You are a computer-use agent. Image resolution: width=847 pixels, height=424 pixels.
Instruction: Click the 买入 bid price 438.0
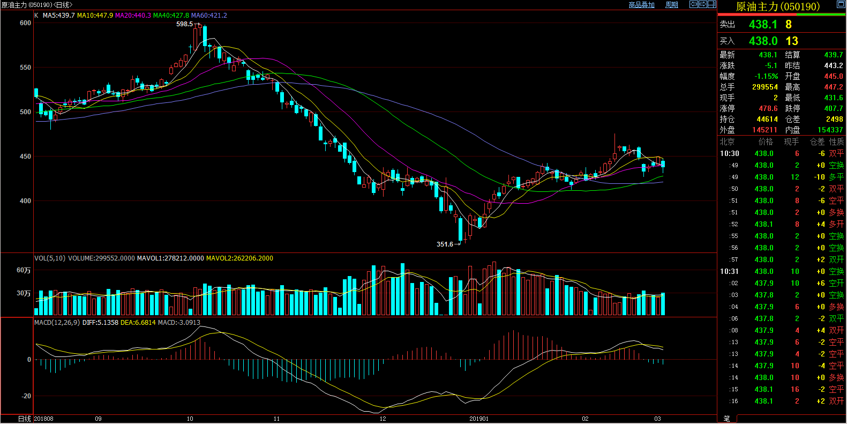tap(763, 41)
